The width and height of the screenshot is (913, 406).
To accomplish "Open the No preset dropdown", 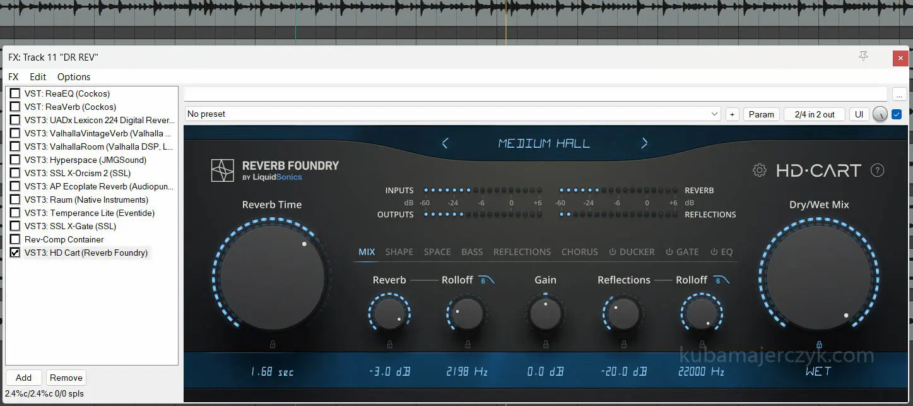I will (452, 114).
